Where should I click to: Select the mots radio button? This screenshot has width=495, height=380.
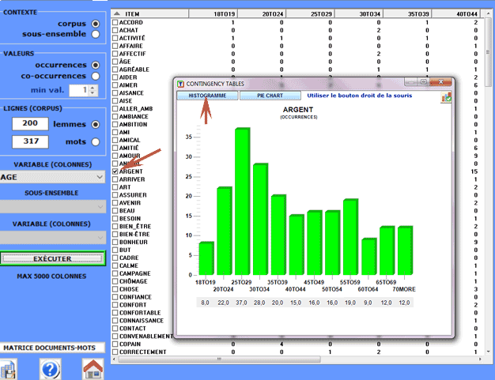[x=96, y=142]
